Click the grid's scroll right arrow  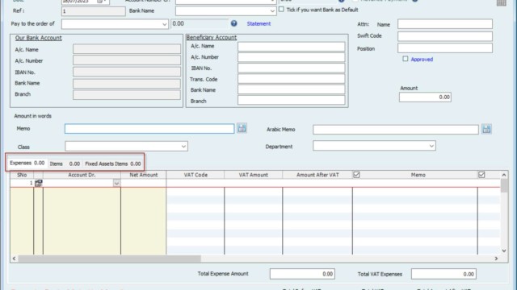point(496,259)
